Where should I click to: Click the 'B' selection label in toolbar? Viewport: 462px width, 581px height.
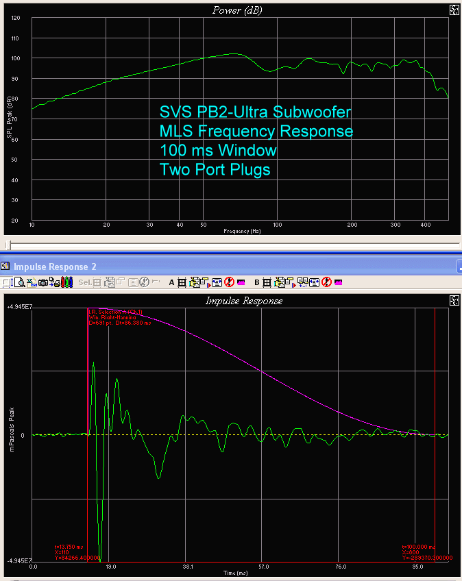[256, 283]
